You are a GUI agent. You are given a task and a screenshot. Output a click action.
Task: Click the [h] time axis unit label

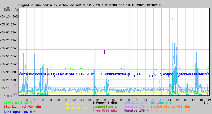tap(206, 102)
